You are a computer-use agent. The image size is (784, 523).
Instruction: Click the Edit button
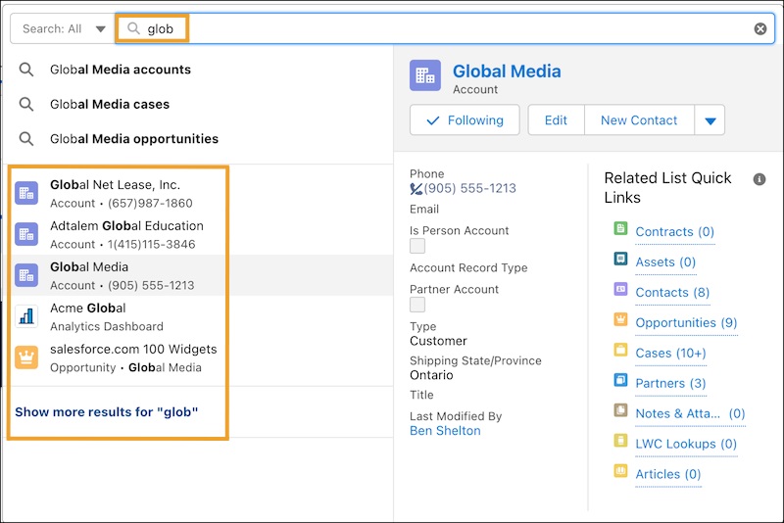556,120
